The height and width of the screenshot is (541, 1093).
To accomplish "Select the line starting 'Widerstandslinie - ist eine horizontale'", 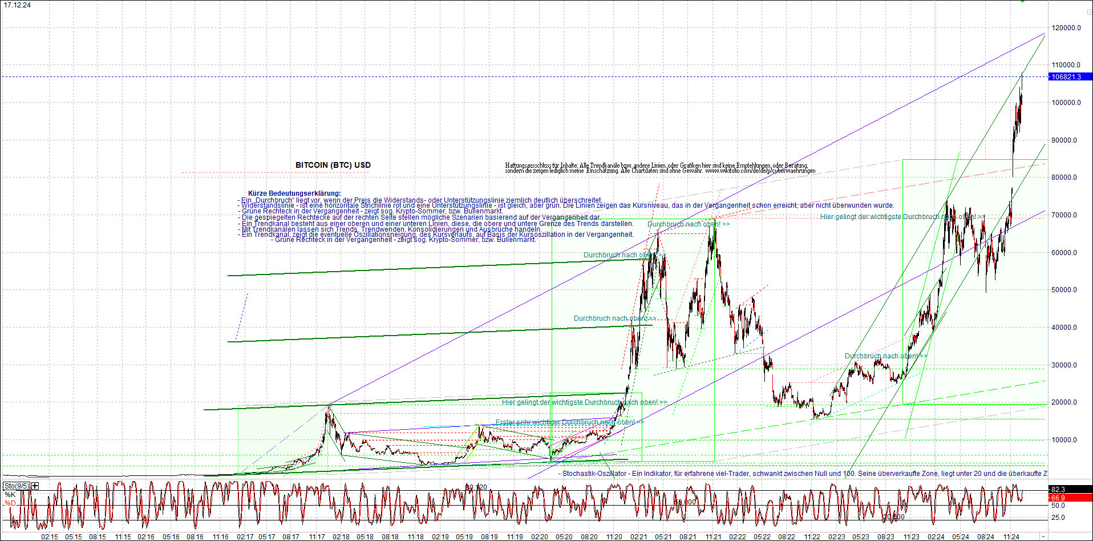I will 566,205.
